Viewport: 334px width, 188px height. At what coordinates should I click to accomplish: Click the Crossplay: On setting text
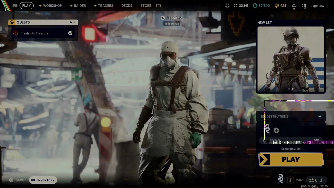(x=291, y=149)
